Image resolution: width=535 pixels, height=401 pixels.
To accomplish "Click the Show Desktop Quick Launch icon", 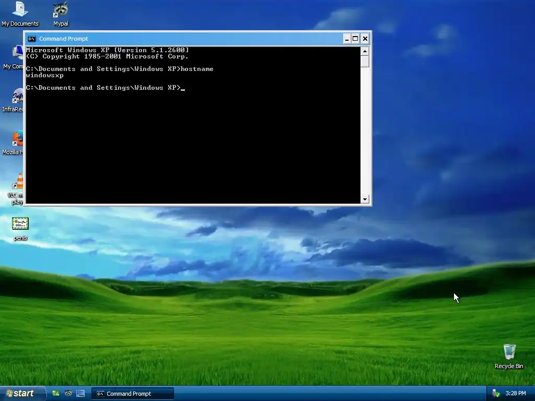I will 80,394.
